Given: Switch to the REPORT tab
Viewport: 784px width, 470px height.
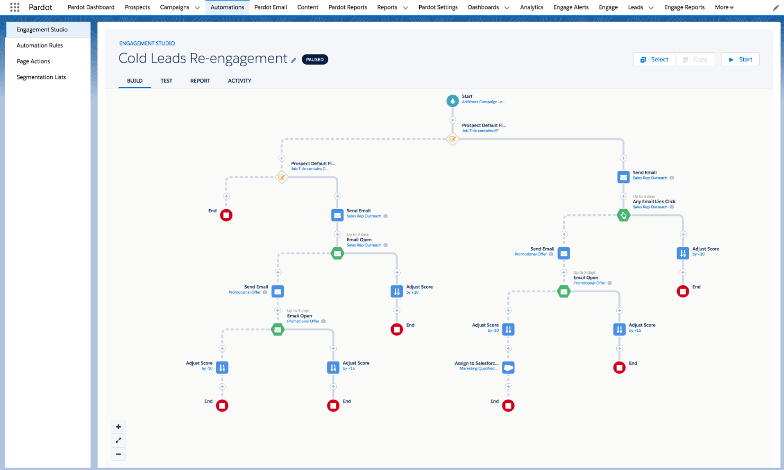Looking at the screenshot, I should coord(200,80).
